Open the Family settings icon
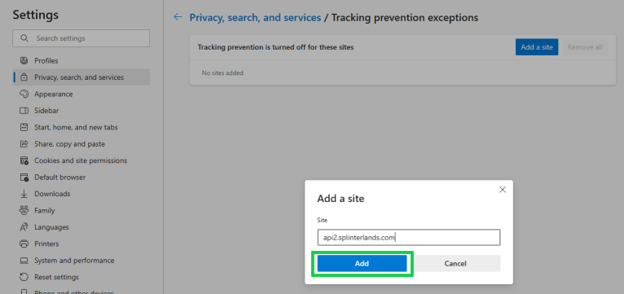This screenshot has height=294, width=624. (x=24, y=210)
